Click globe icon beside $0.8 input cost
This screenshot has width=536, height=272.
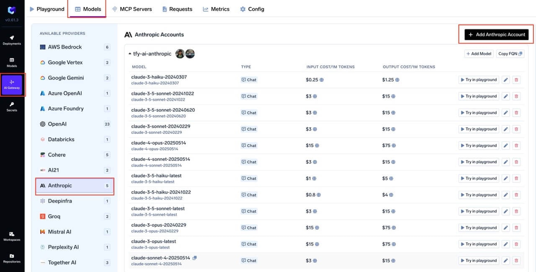(x=319, y=195)
